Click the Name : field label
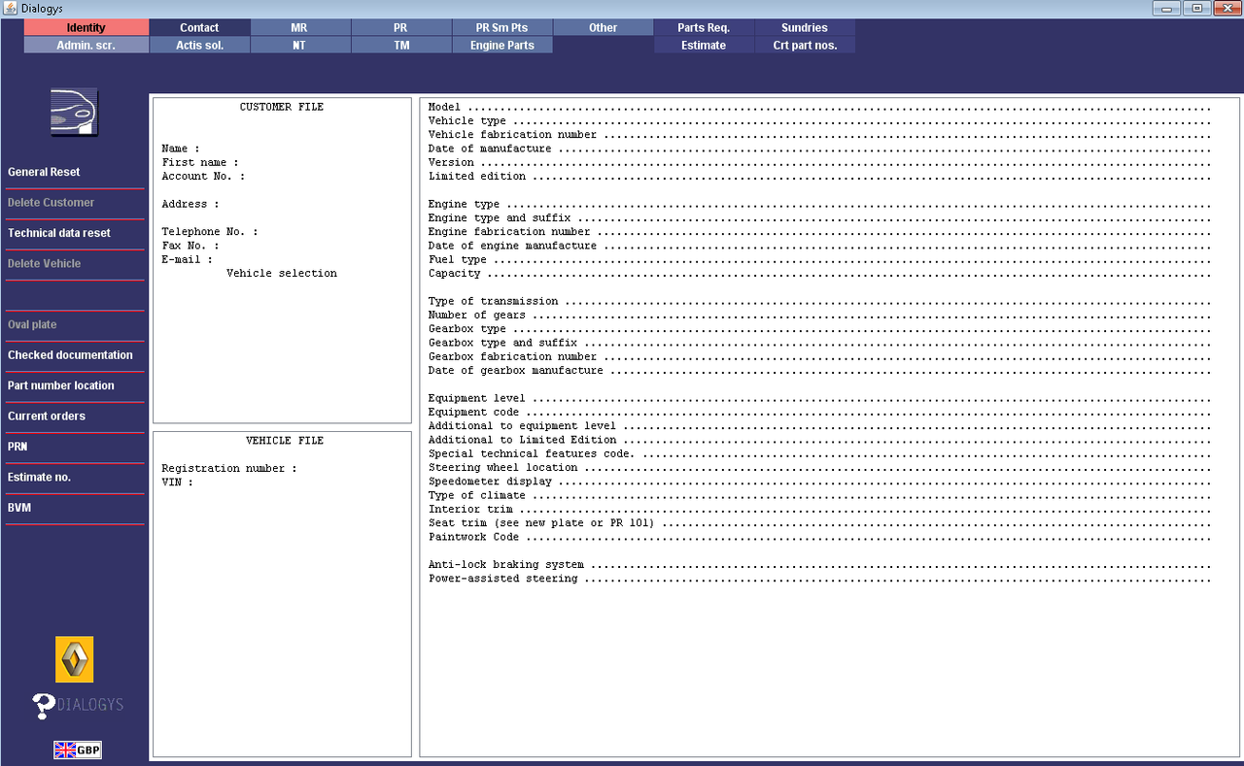The height and width of the screenshot is (766, 1244). (181, 149)
